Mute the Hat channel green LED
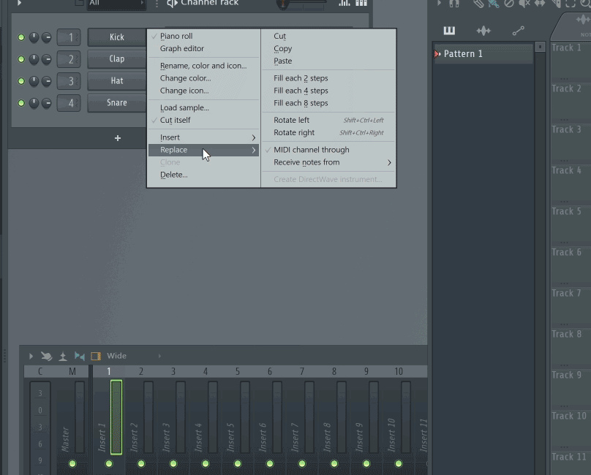 [x=21, y=81]
